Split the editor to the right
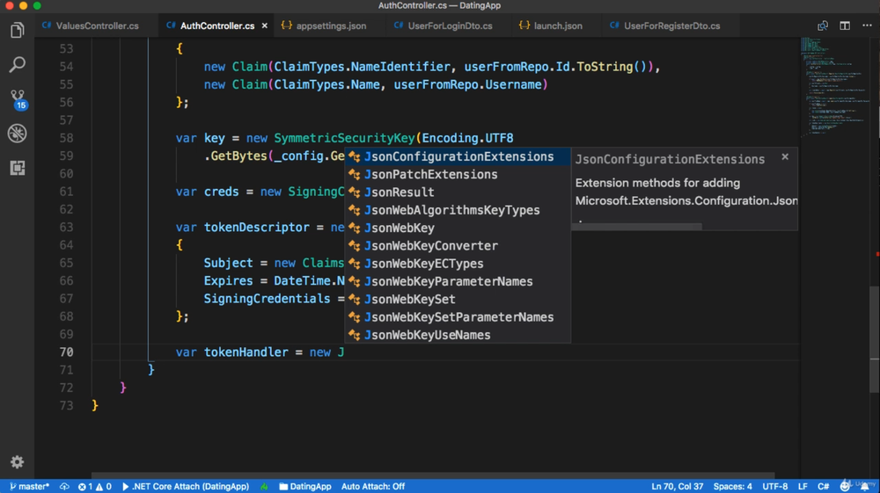The height and width of the screenshot is (493, 880). pos(845,25)
